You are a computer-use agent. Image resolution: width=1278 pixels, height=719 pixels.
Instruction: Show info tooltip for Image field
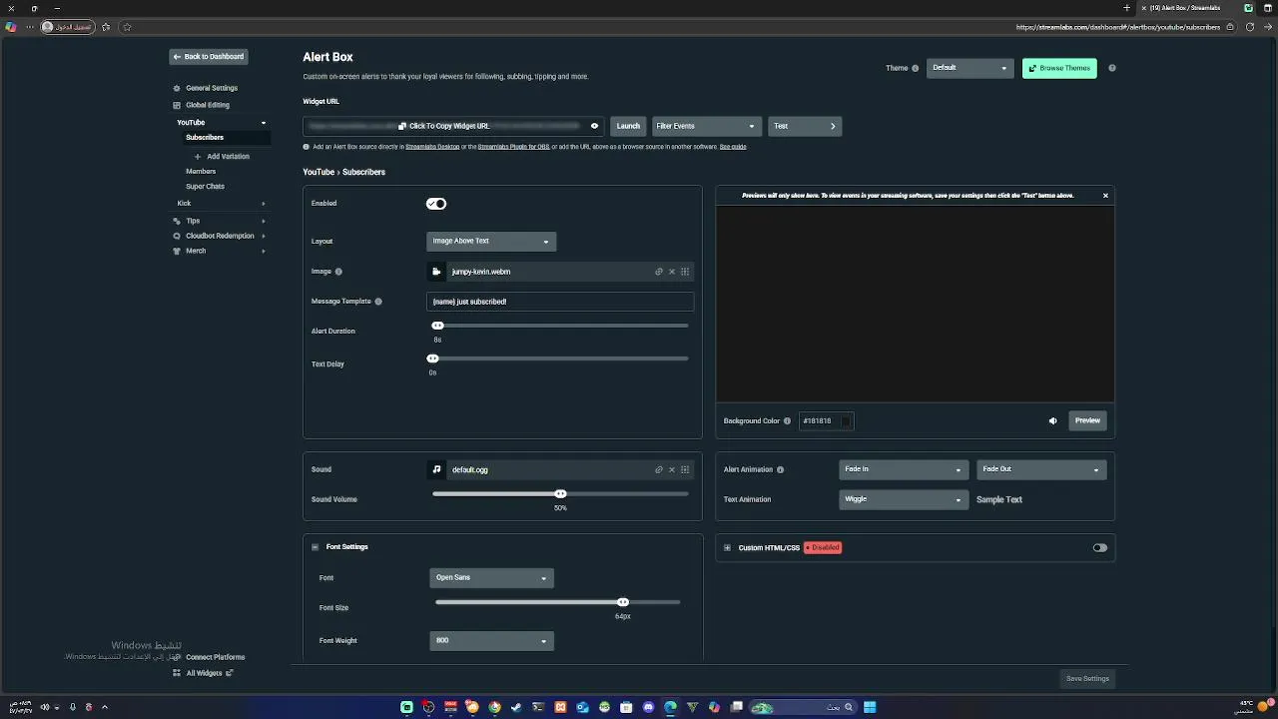tap(338, 272)
